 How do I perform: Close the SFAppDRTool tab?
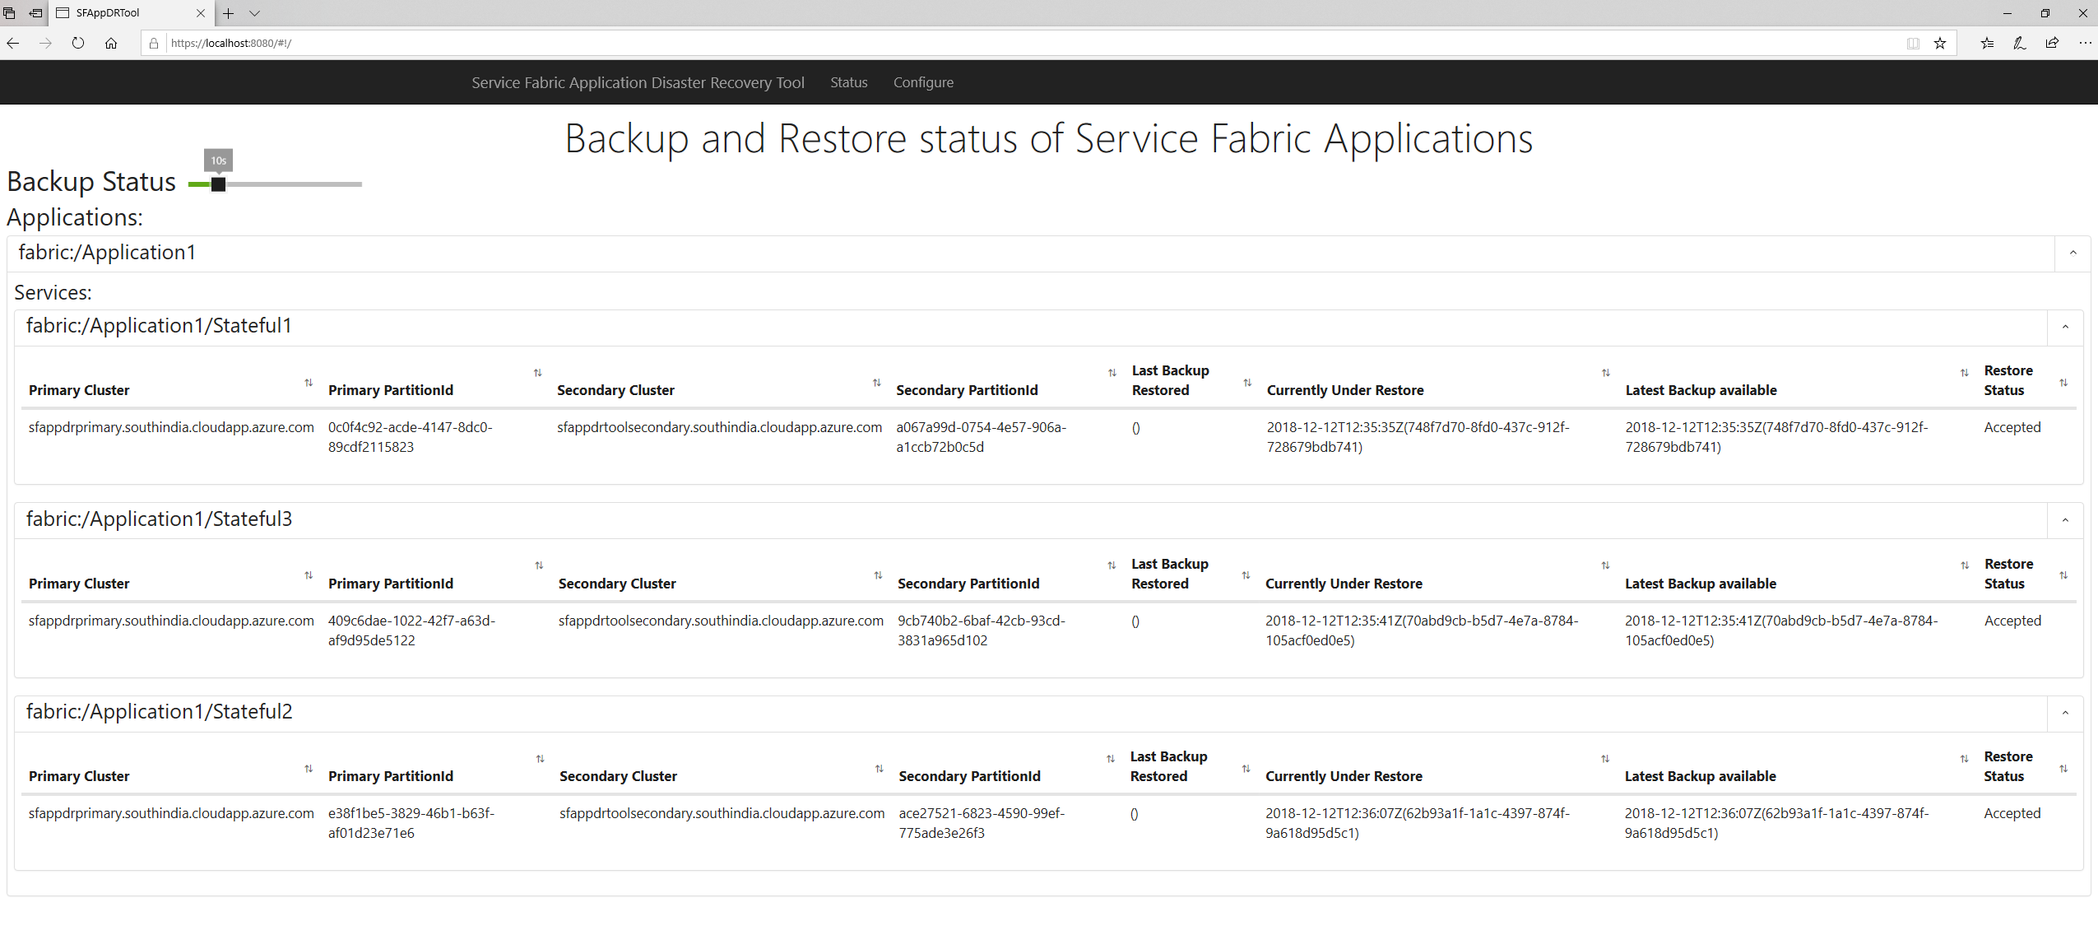(x=201, y=13)
